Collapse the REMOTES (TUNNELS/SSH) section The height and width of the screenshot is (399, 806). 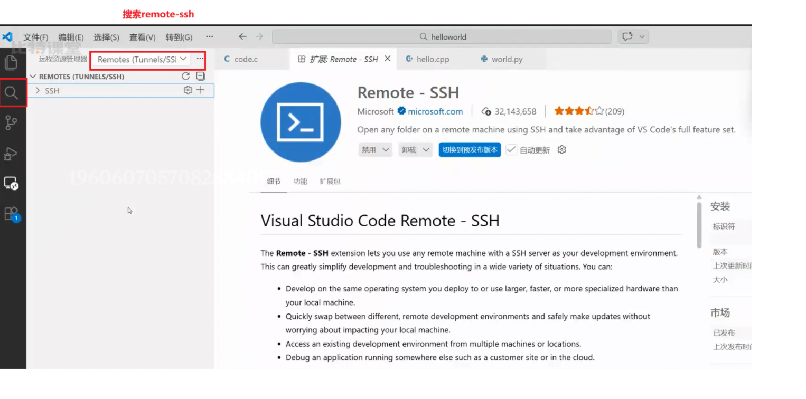pyautogui.click(x=33, y=77)
